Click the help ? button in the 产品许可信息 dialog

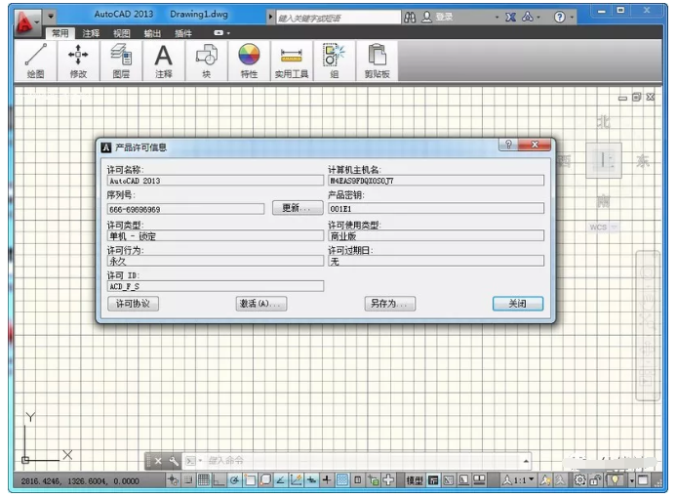pos(508,145)
